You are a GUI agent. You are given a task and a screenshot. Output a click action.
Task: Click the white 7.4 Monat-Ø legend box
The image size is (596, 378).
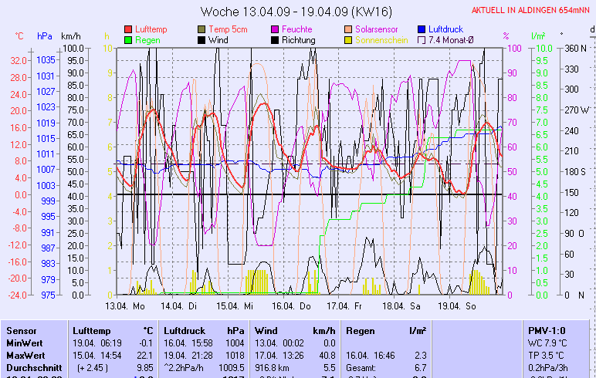pos(422,39)
